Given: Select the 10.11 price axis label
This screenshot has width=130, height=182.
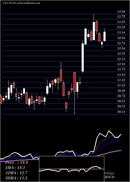Looking at the screenshot, I should [x=121, y=112].
